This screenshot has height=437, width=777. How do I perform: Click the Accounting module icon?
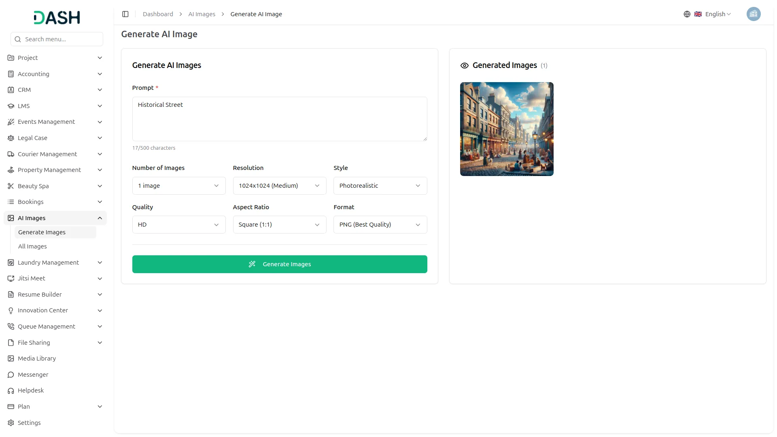[11, 74]
